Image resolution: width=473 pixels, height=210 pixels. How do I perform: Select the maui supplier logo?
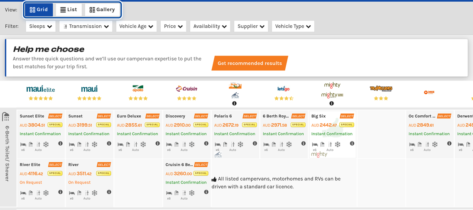pos(89,89)
